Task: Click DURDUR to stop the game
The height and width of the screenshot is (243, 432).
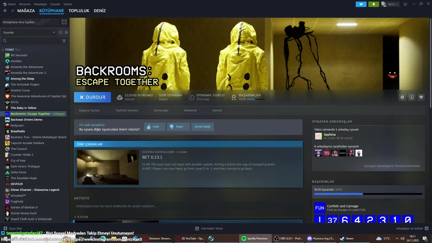Action: click(92, 97)
